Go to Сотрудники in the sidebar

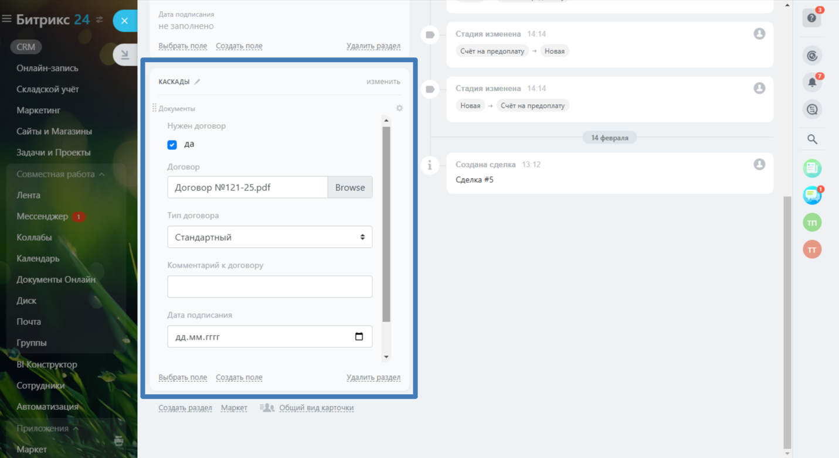(40, 385)
